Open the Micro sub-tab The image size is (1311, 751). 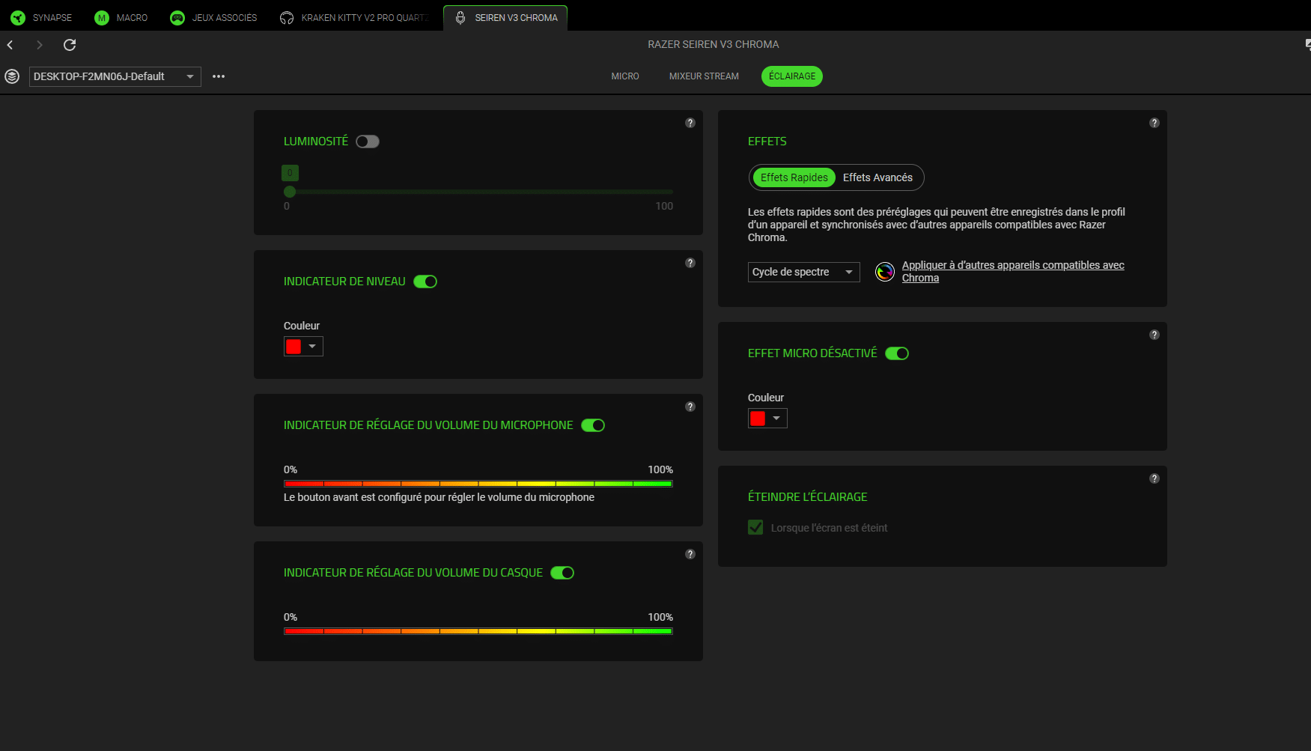[625, 76]
